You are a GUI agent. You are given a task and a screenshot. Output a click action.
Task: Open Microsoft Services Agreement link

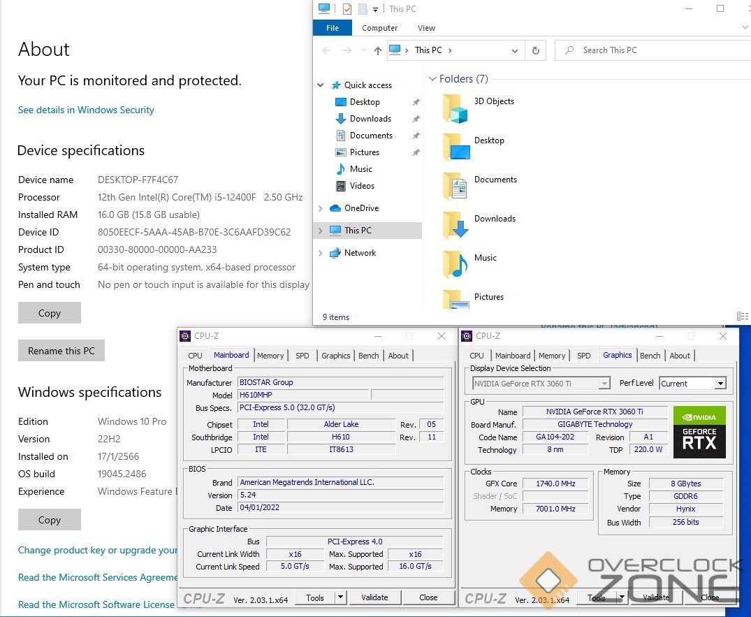98,578
